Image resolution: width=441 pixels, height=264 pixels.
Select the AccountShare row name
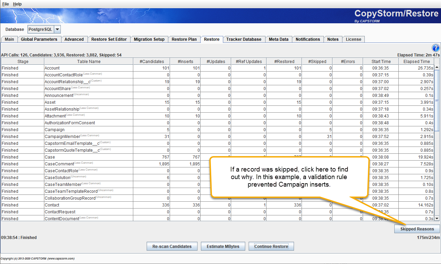[x=57, y=89]
